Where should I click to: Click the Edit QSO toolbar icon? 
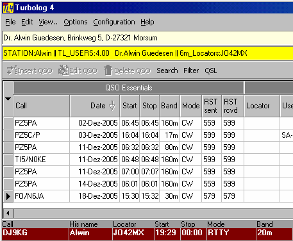pyautogui.click(x=63, y=70)
